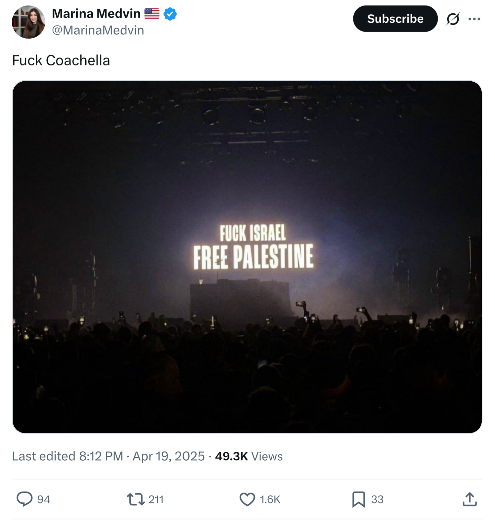Click the Marina Medvin display name
Image resolution: width=495 pixels, height=520 pixels.
click(96, 14)
